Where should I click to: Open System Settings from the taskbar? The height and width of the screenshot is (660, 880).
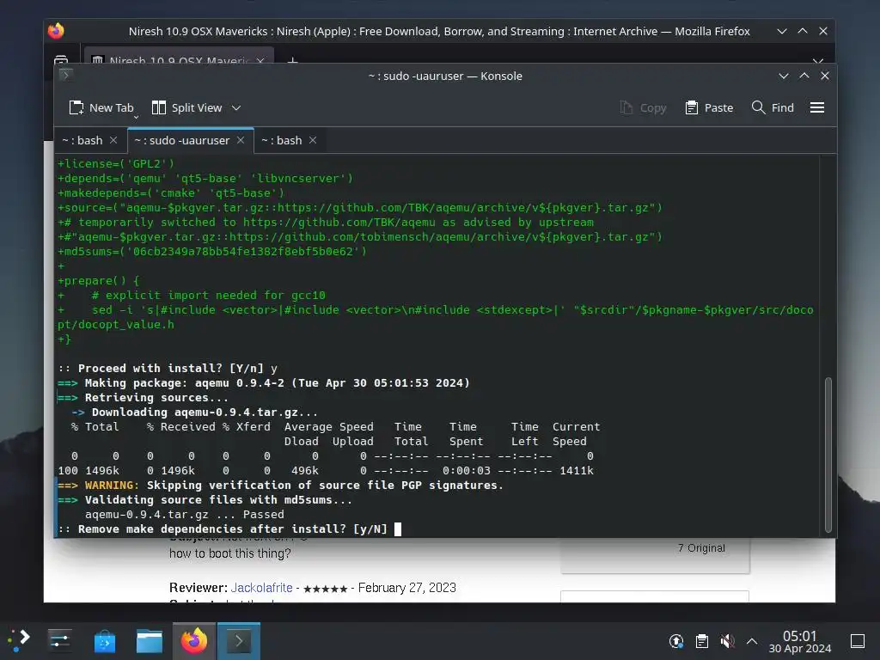point(59,640)
